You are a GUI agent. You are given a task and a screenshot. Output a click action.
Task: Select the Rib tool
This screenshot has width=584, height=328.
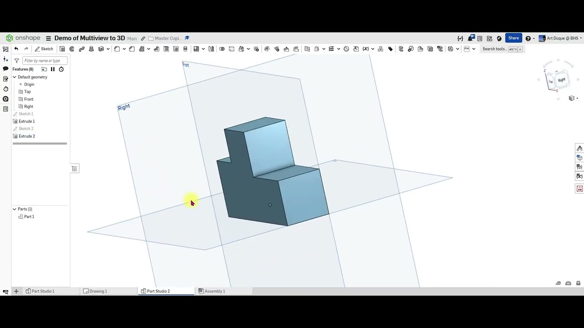pyautogui.click(x=156, y=49)
